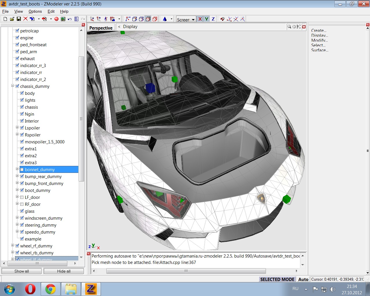Click the tree panel vertical scrollbar thumb
Screen dimensions: 370x296
pos(81,119)
